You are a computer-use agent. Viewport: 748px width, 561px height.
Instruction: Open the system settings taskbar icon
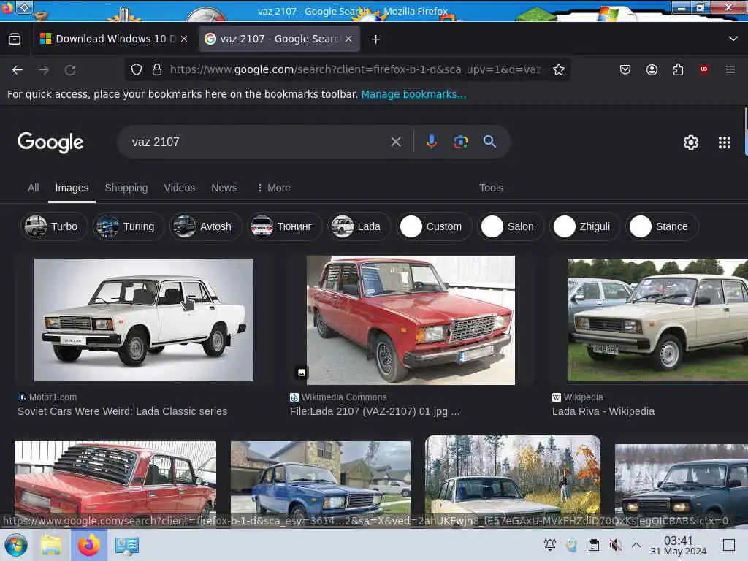point(127,545)
